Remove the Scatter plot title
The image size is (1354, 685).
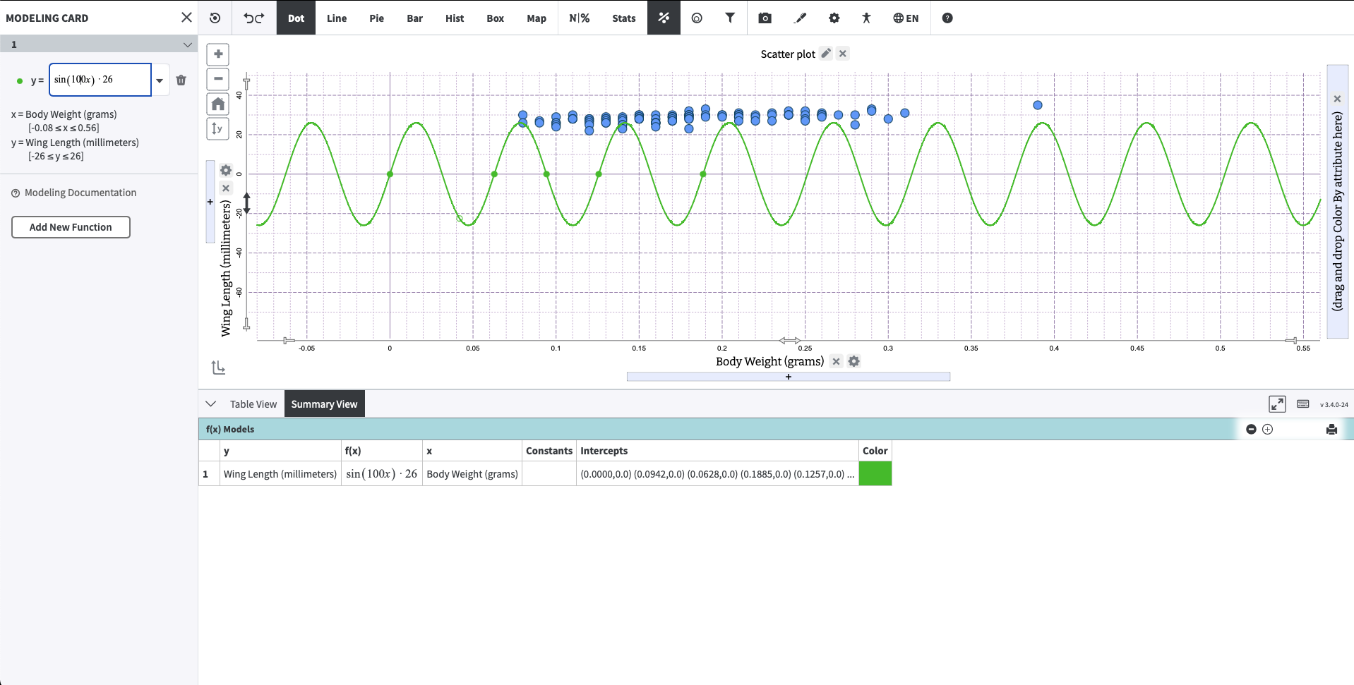(x=842, y=54)
